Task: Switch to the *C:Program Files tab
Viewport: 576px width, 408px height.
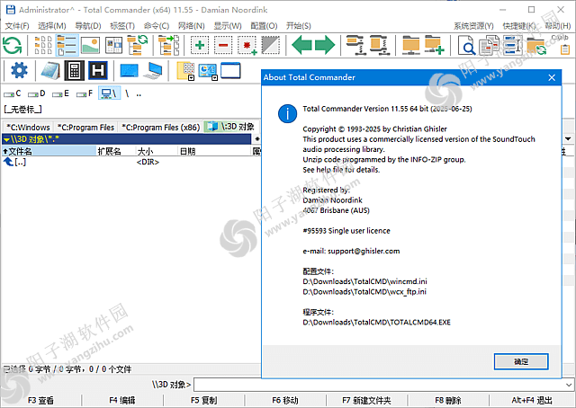Action: coord(86,127)
